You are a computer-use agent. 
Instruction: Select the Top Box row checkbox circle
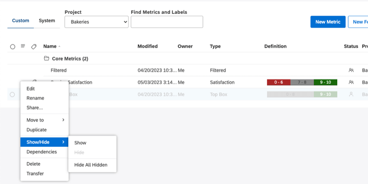click(12, 94)
